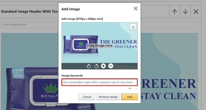Move module up with arrow icon
Screen dimensions: 206x110
[174, 12]
